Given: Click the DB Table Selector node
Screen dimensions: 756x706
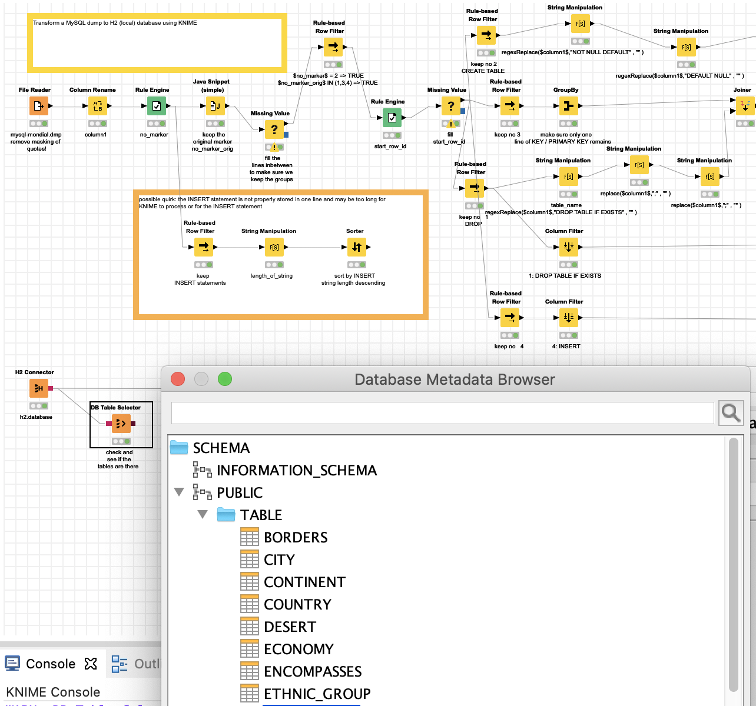Looking at the screenshot, I should (121, 424).
